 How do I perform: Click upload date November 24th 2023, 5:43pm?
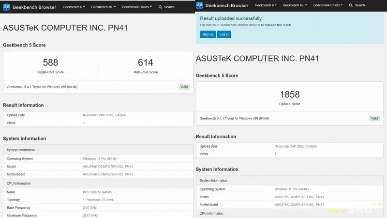[x=104, y=115]
